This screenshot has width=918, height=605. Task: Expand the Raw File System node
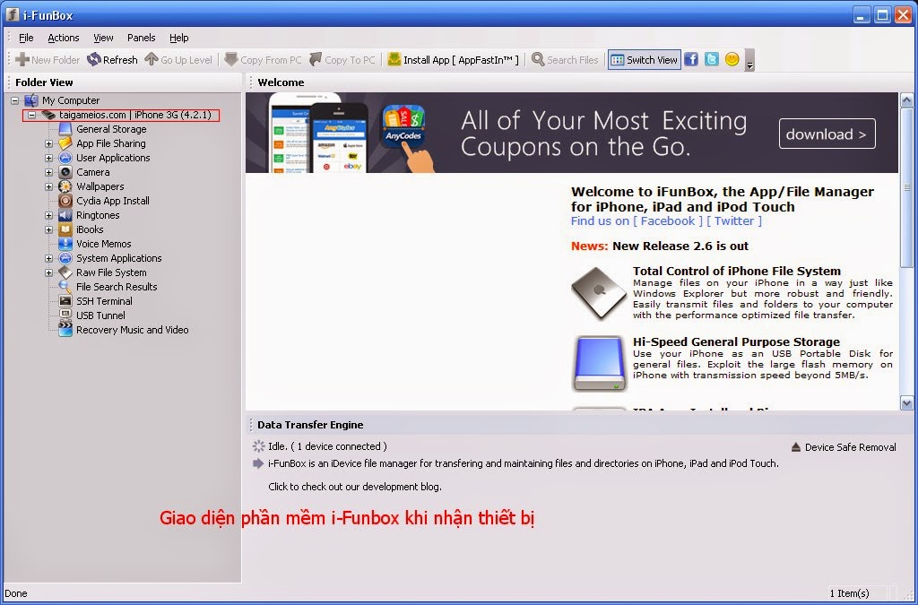[49, 272]
